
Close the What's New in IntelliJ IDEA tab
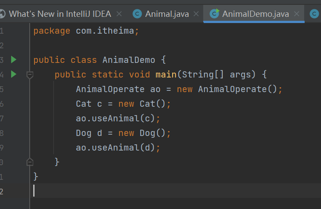click(x=119, y=14)
